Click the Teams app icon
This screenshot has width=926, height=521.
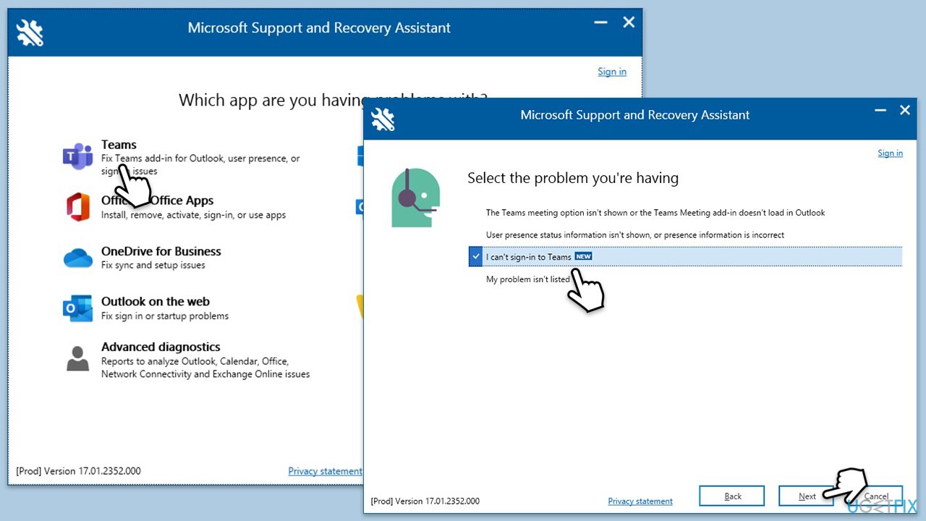[x=77, y=157]
